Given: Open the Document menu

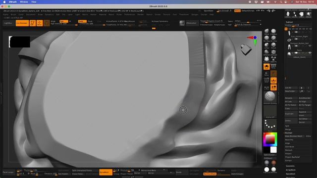Looking at the screenshot, I should 31,14.
